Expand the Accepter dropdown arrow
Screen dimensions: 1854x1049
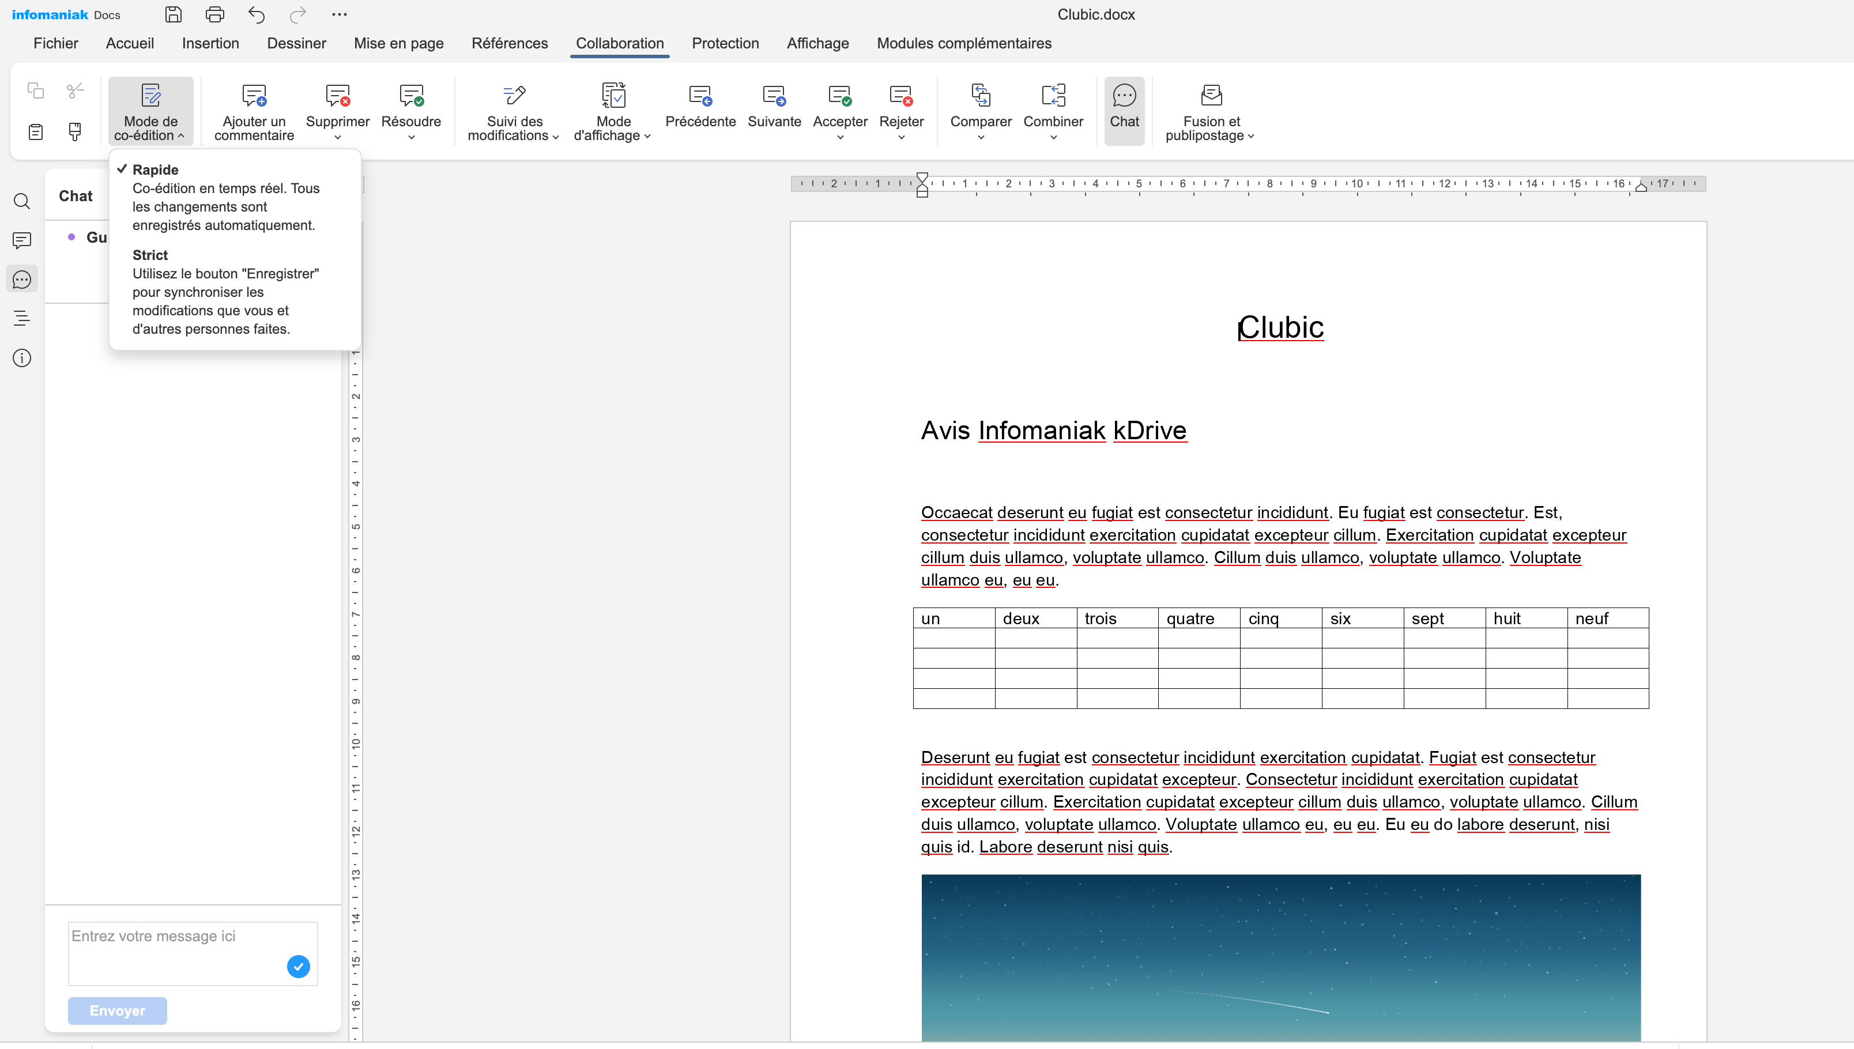[x=840, y=137]
